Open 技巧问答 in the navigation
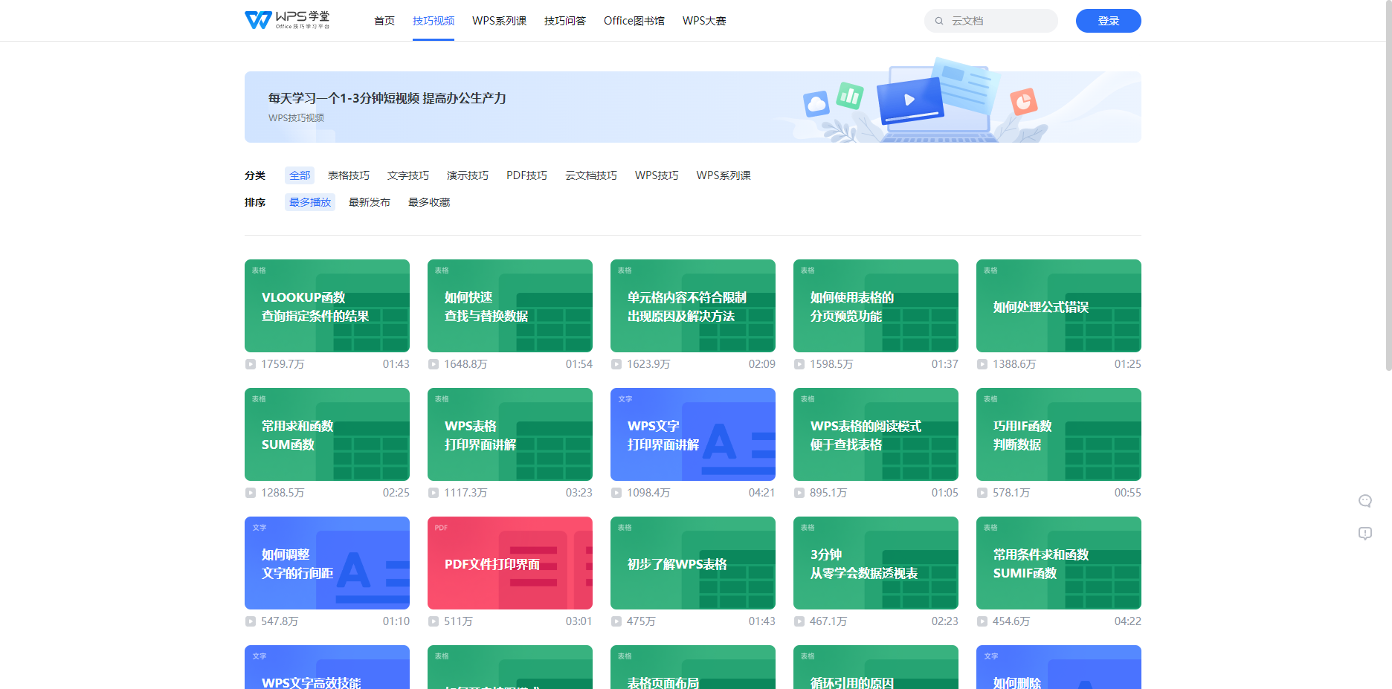This screenshot has width=1392, height=689. (565, 21)
